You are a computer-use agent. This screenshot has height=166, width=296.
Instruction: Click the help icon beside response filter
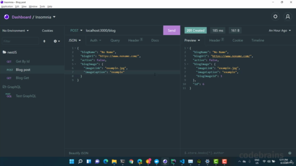click(290, 153)
